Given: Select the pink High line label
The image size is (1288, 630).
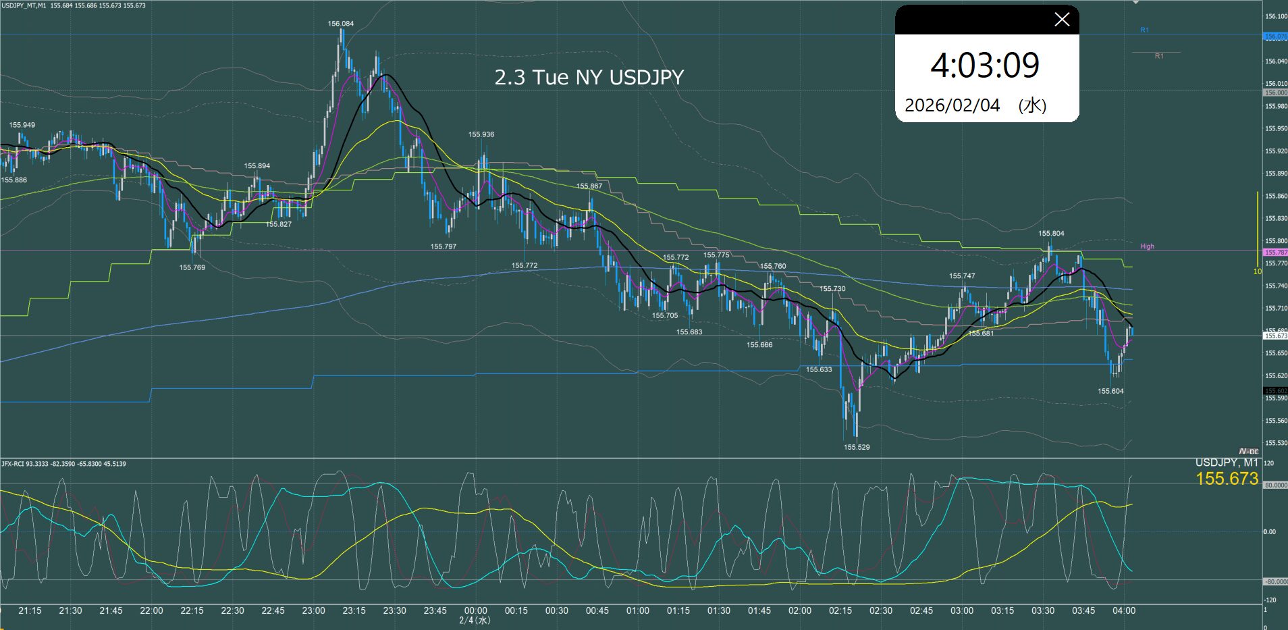Looking at the screenshot, I should 1147,246.
